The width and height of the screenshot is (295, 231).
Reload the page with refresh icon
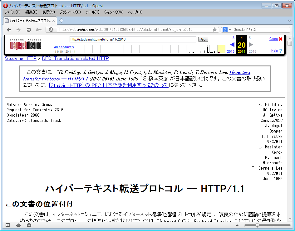click(x=29, y=30)
